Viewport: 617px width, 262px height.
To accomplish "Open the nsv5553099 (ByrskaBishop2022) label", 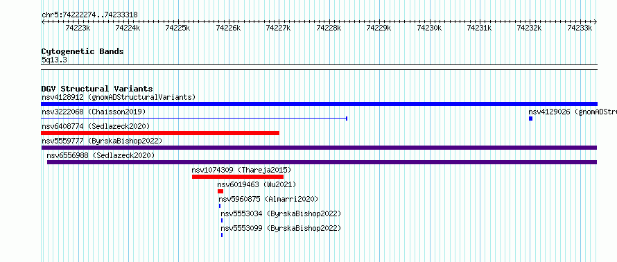I will coord(281,228).
